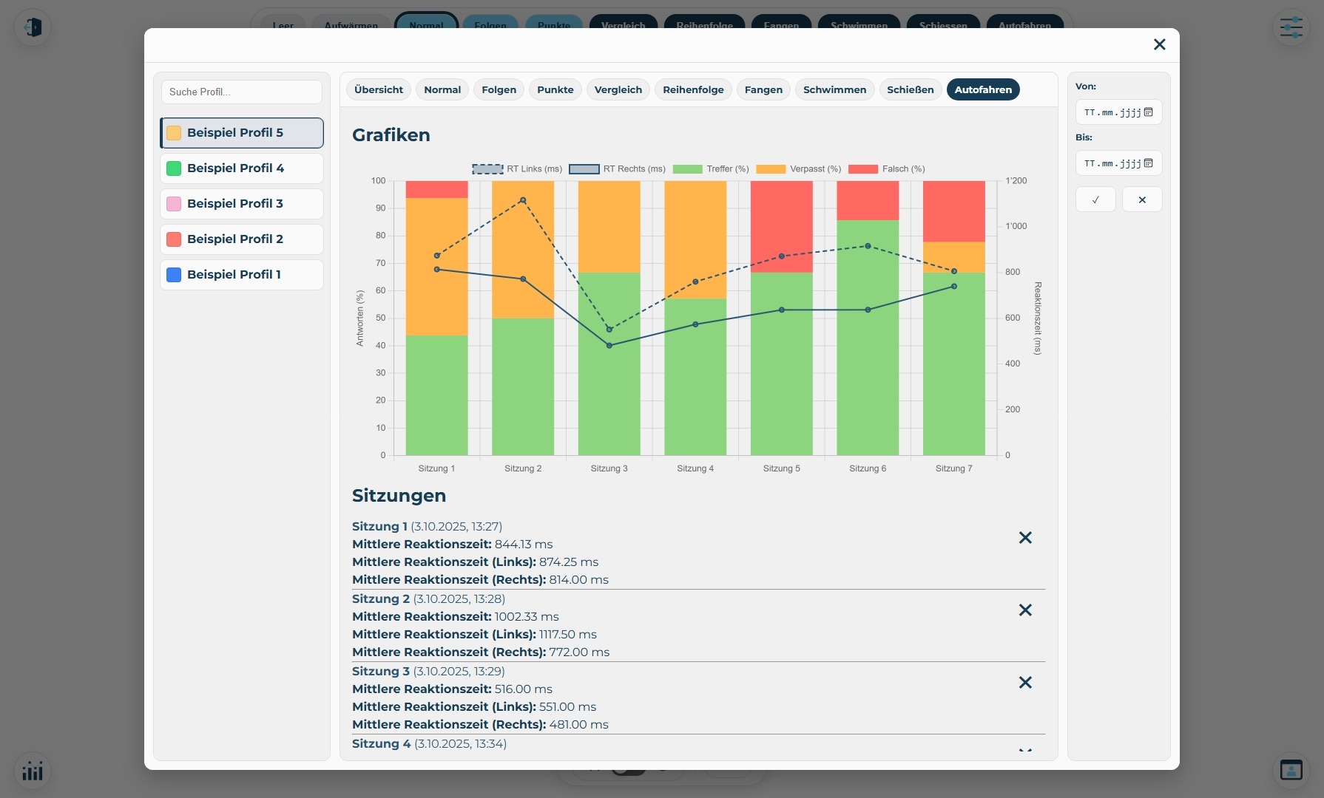Screen dimensions: 1324x798
Task: Toggle Treffer (%) legend series visibility
Action: (711, 169)
